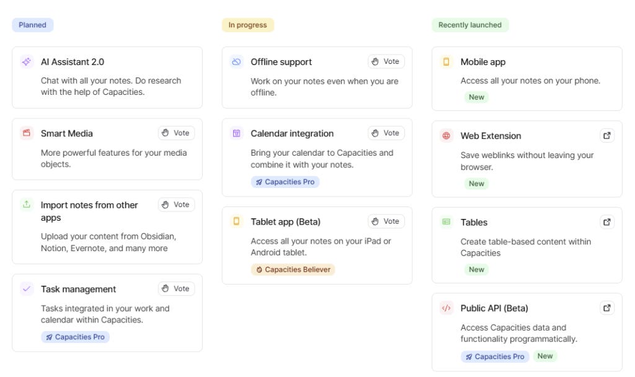The width and height of the screenshot is (635, 377).
Task: Click the Calendar integration title
Action: click(x=292, y=133)
